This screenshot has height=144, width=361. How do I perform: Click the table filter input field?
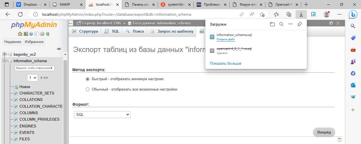coord(32,68)
